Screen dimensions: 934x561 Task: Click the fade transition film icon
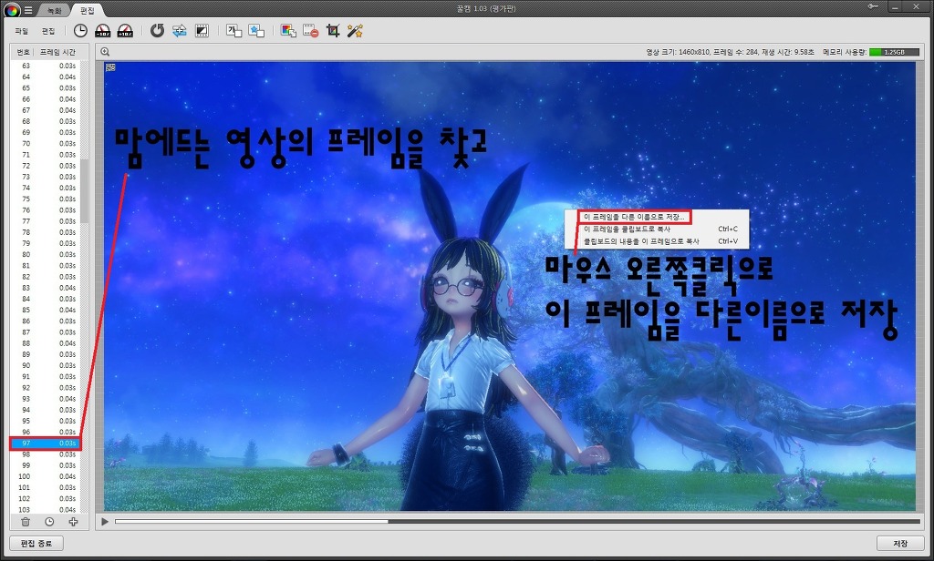[x=202, y=31]
